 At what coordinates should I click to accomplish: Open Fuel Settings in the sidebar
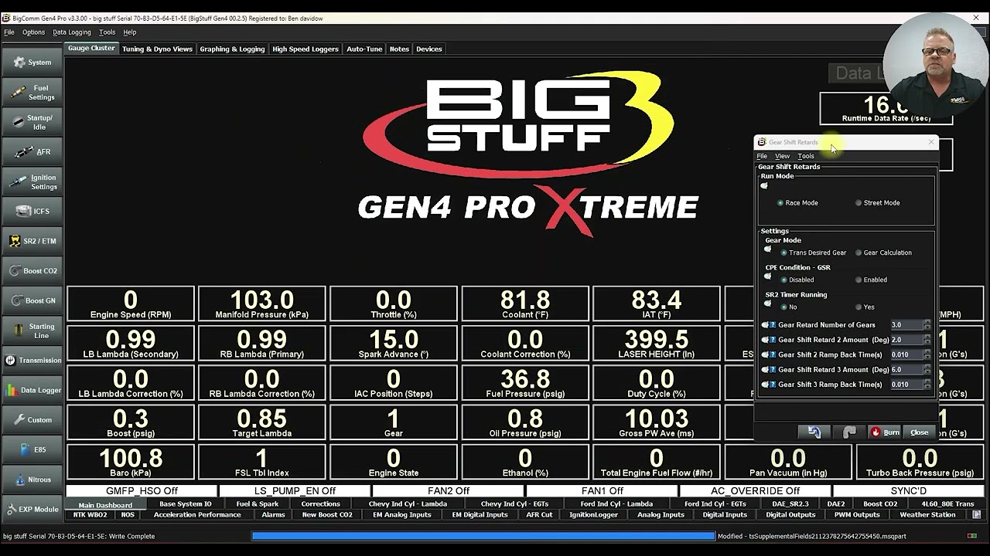coord(32,92)
